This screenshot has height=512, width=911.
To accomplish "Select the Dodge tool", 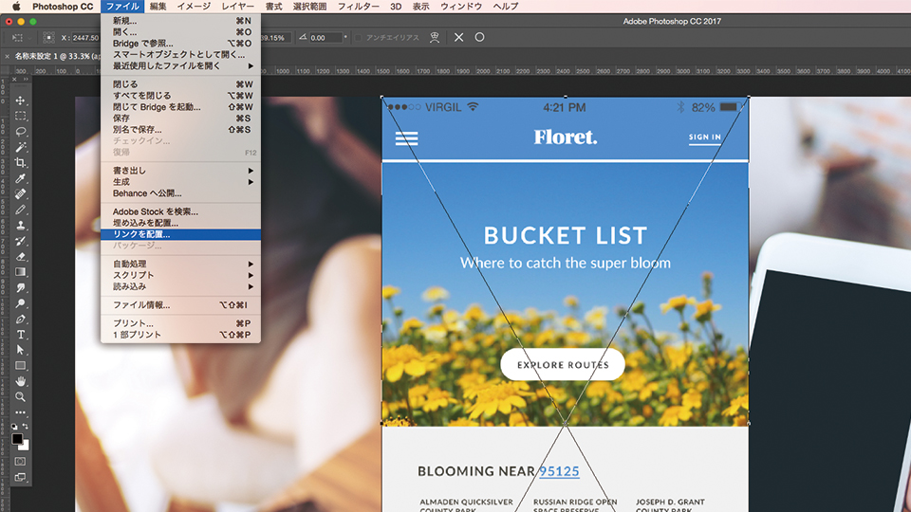I will point(20,303).
